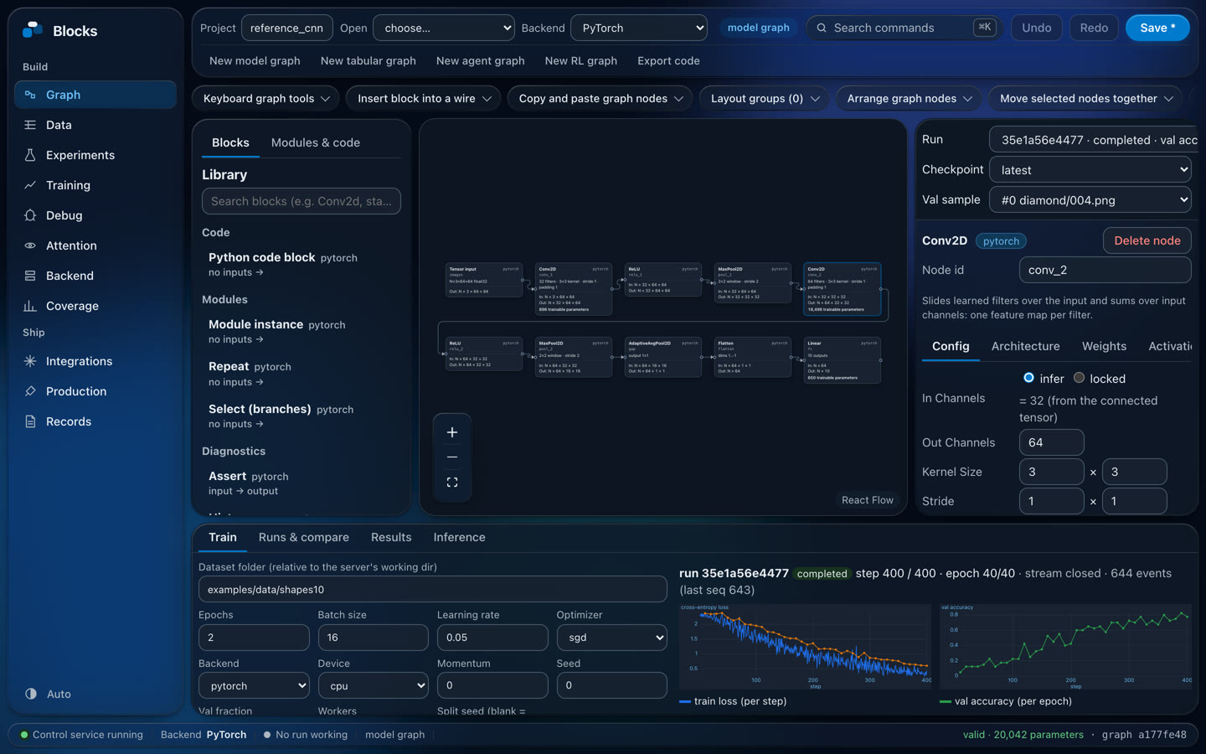Open the Weights tab

tap(1104, 346)
